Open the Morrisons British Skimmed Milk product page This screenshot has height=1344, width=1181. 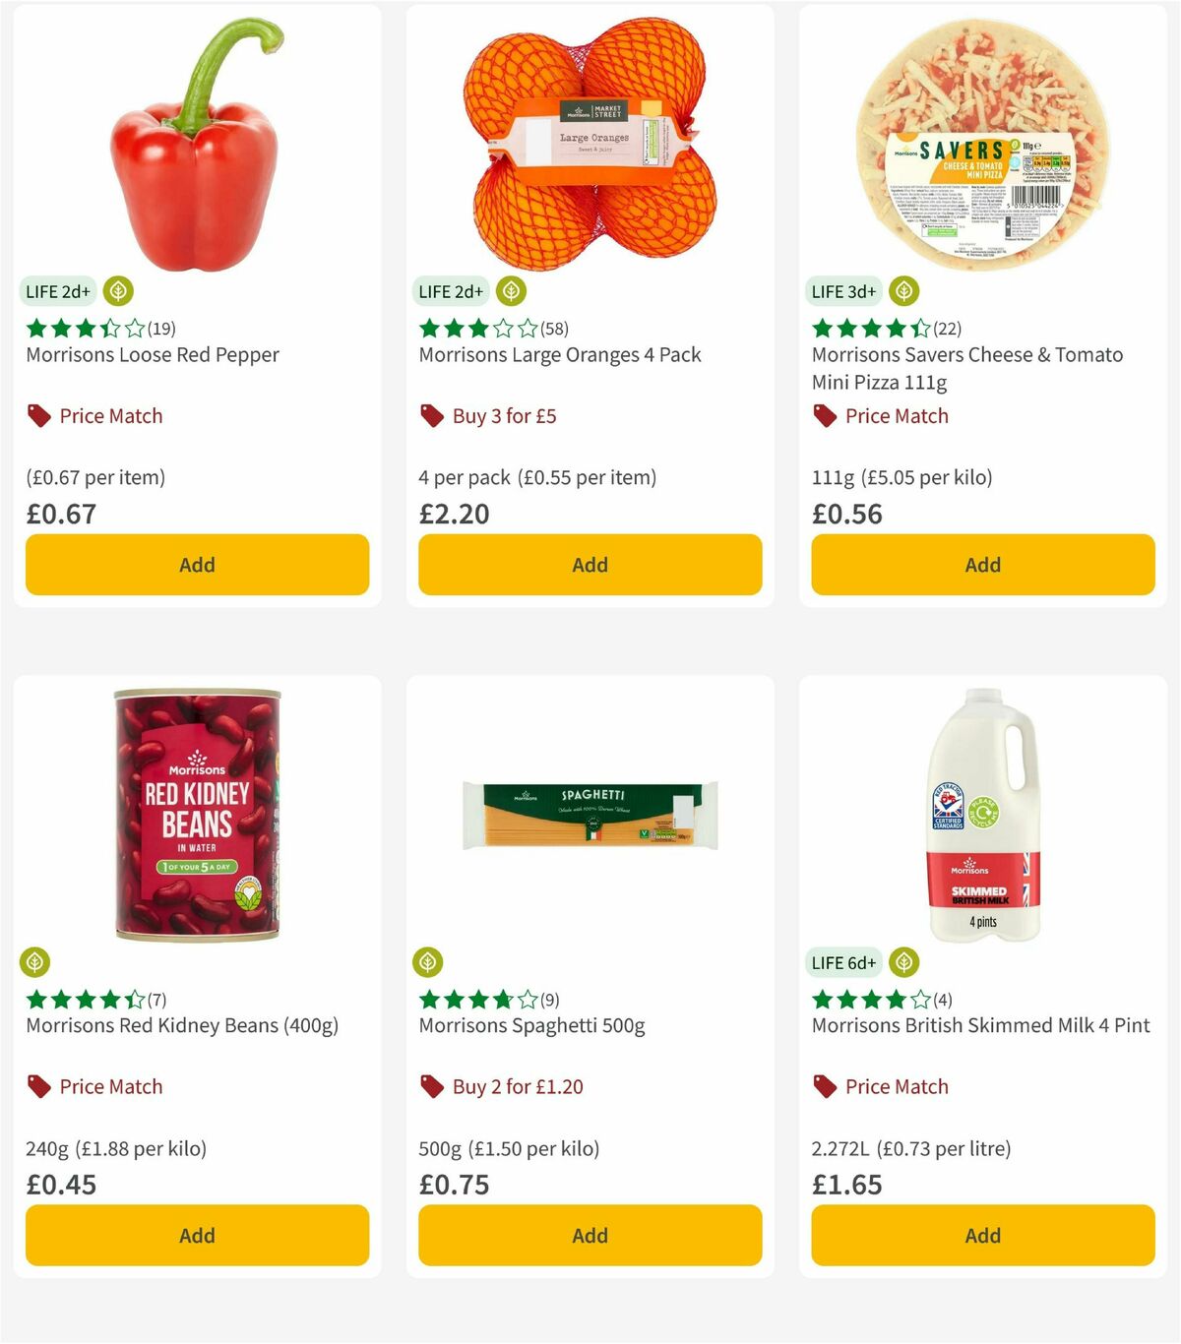click(979, 1025)
